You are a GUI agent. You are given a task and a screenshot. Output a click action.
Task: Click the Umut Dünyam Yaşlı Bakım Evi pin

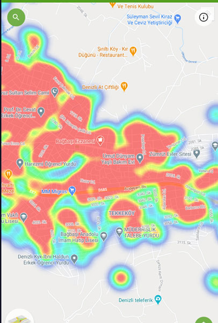(140, 158)
